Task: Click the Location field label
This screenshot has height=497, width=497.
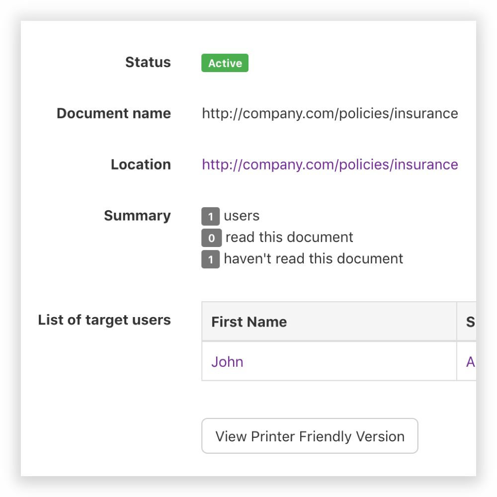Action: tap(141, 165)
